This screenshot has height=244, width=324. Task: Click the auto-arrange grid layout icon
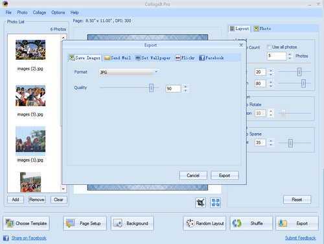215,202
